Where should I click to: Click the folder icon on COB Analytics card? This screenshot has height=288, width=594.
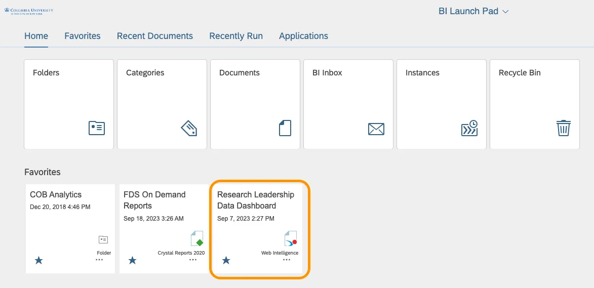103,239
